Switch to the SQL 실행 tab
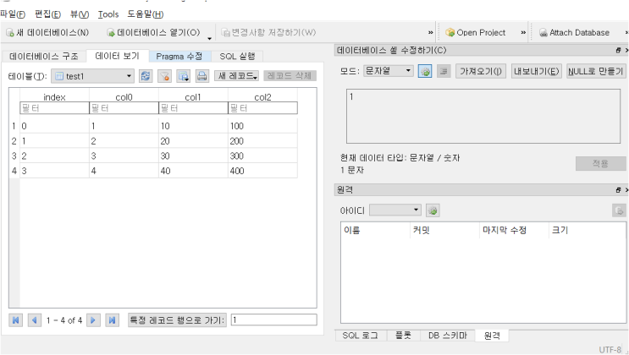629x355 pixels. tap(237, 56)
